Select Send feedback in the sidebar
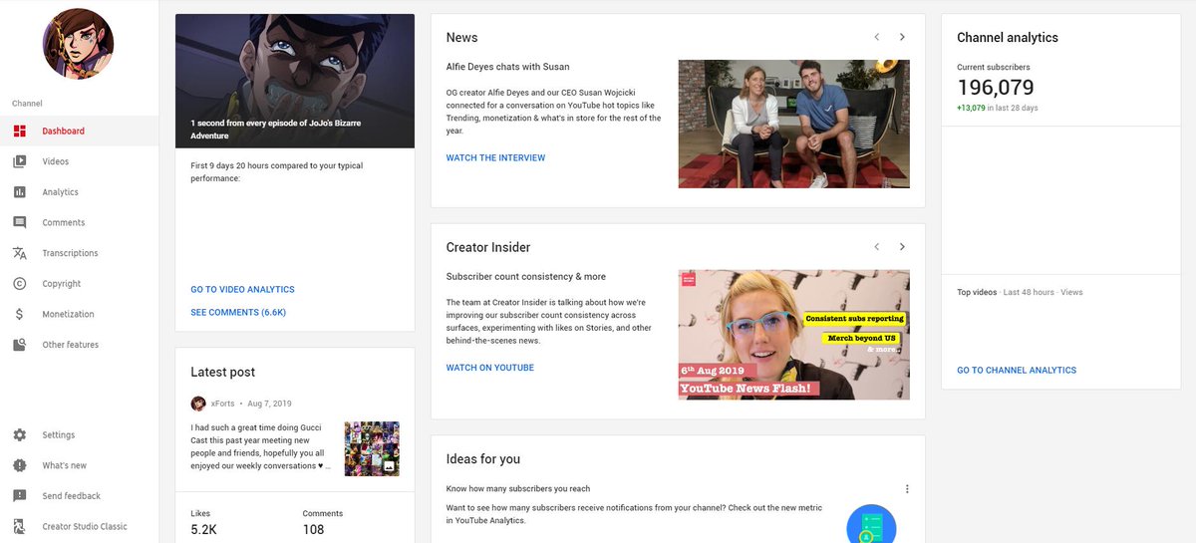The width and height of the screenshot is (1196, 543). coord(79,496)
